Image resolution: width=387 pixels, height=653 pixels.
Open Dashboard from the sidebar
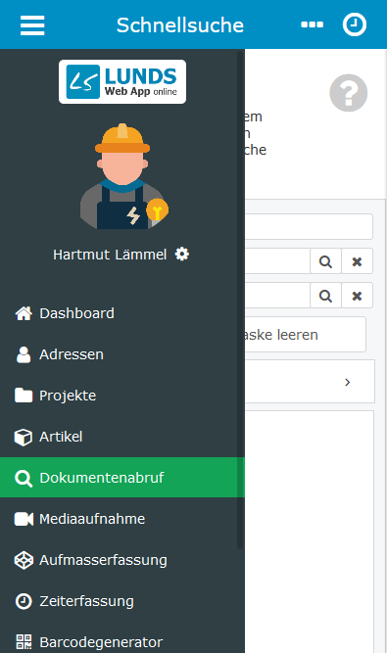[122, 313]
